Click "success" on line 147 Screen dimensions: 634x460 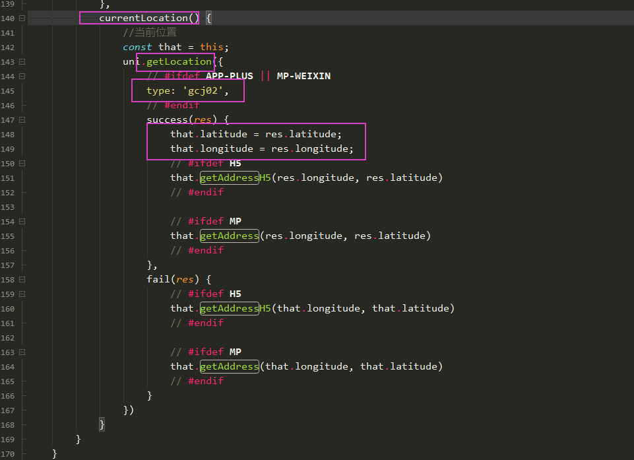[x=168, y=119]
